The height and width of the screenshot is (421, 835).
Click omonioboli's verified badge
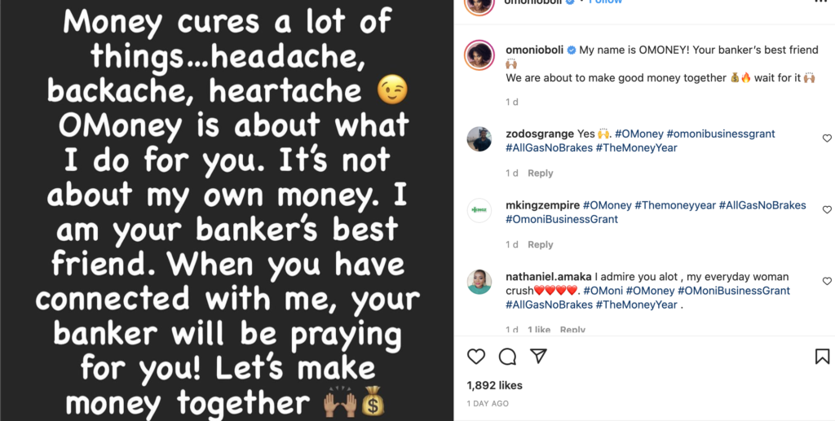tap(572, 50)
